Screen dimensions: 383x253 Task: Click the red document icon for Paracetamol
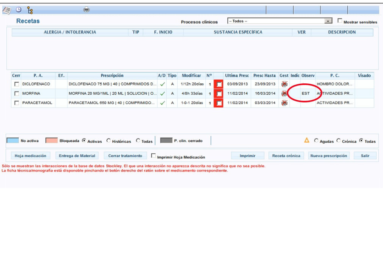(x=219, y=103)
